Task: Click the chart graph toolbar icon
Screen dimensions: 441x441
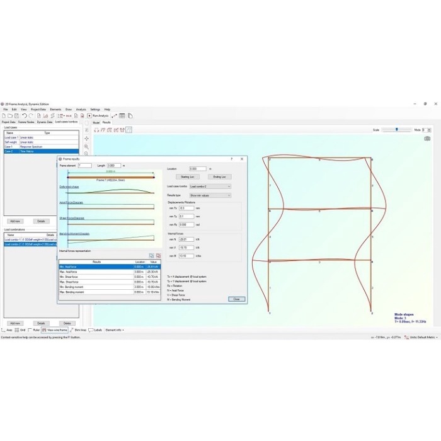Action: (x=45, y=116)
